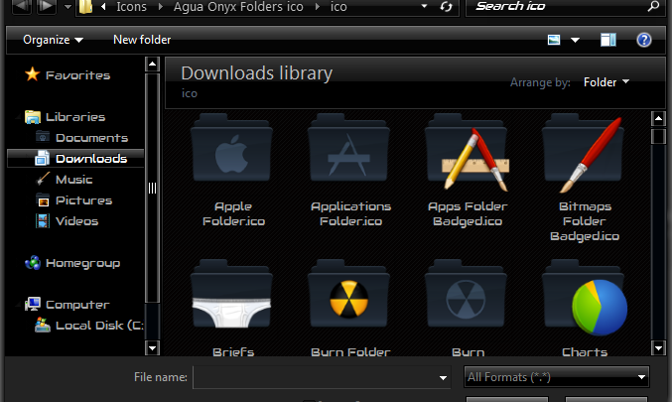Select Favorites in navigation pane
This screenshot has height=402, width=672.
click(77, 75)
